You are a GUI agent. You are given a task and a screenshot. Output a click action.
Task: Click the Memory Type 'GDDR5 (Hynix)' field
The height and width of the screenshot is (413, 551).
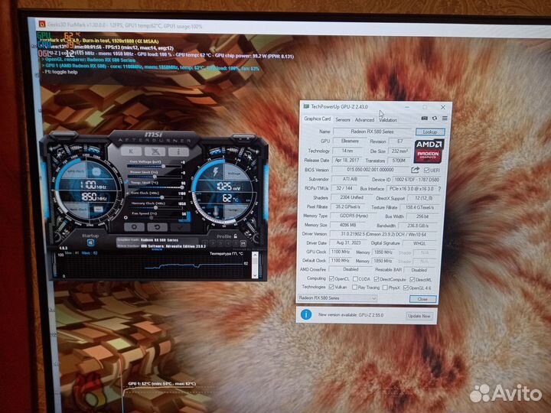tap(354, 216)
